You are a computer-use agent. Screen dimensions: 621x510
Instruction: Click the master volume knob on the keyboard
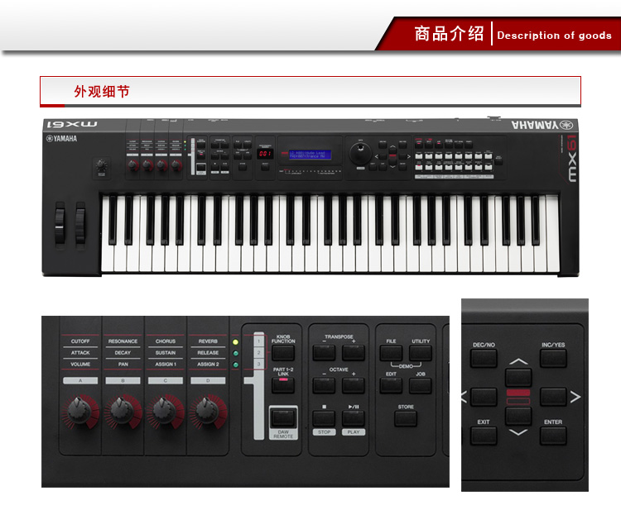pos(101,164)
